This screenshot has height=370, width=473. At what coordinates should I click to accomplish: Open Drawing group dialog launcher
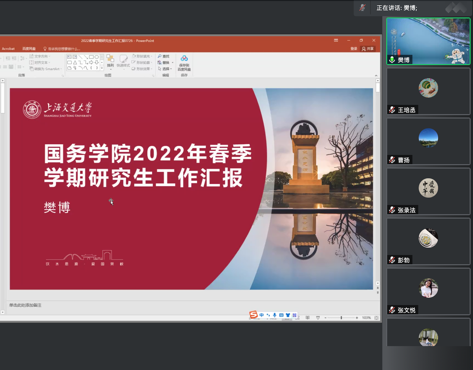click(x=153, y=76)
